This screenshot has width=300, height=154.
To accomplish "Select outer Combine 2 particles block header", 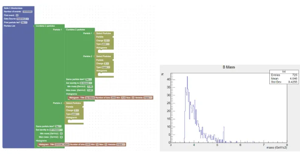I will (x=45, y=26).
